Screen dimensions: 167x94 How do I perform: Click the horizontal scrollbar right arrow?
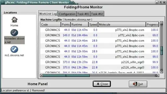(158, 76)
